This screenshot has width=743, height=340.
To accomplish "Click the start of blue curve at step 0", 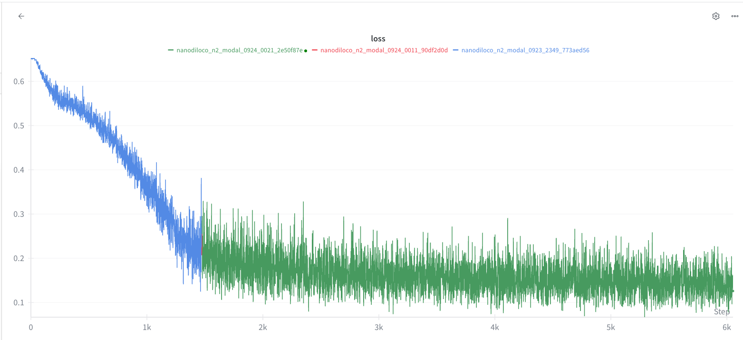I will pyautogui.click(x=31, y=58).
